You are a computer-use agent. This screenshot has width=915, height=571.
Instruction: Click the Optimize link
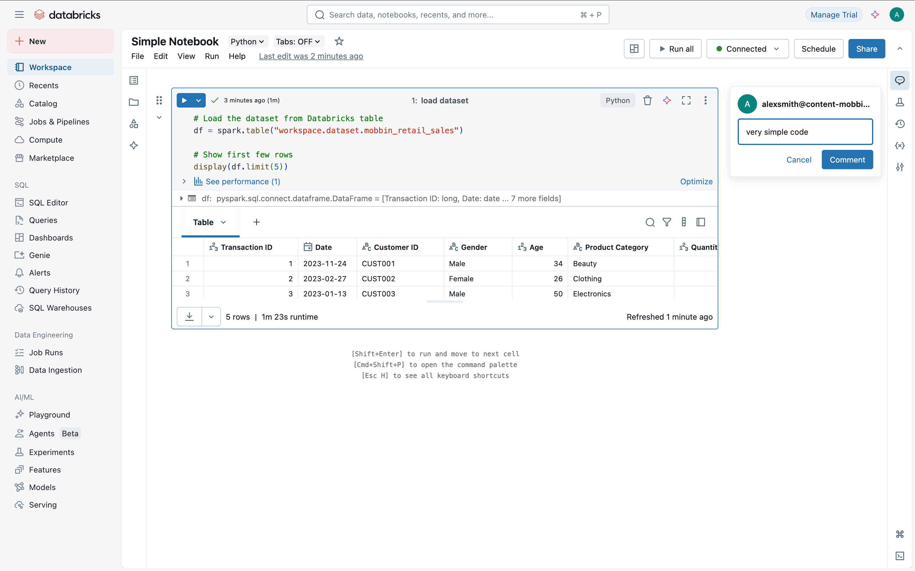(696, 182)
